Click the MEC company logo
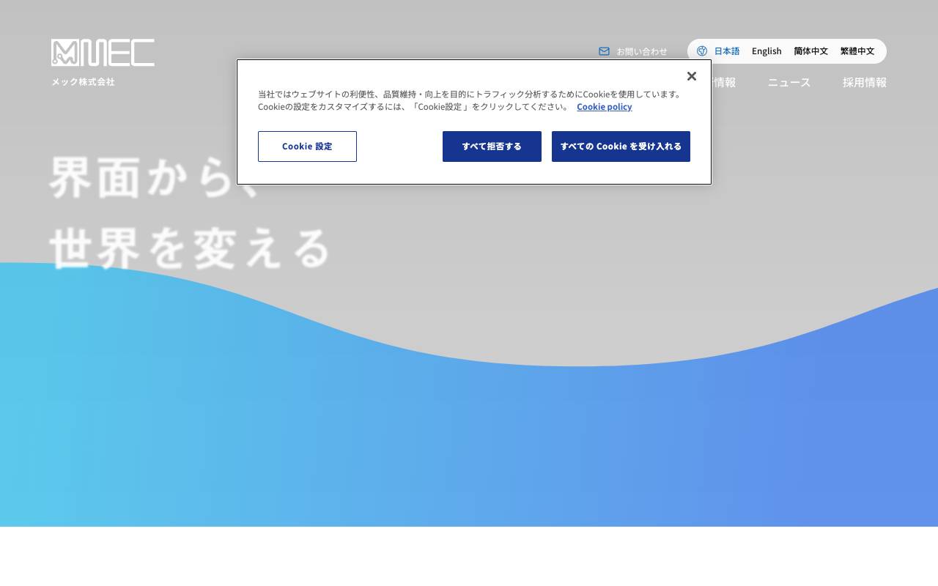The width and height of the screenshot is (938, 586). pos(102,52)
